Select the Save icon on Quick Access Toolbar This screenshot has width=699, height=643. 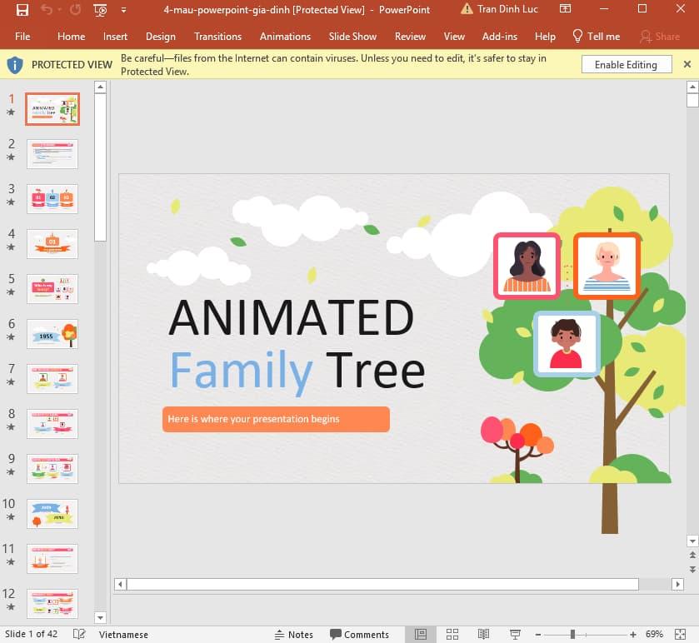point(23,9)
